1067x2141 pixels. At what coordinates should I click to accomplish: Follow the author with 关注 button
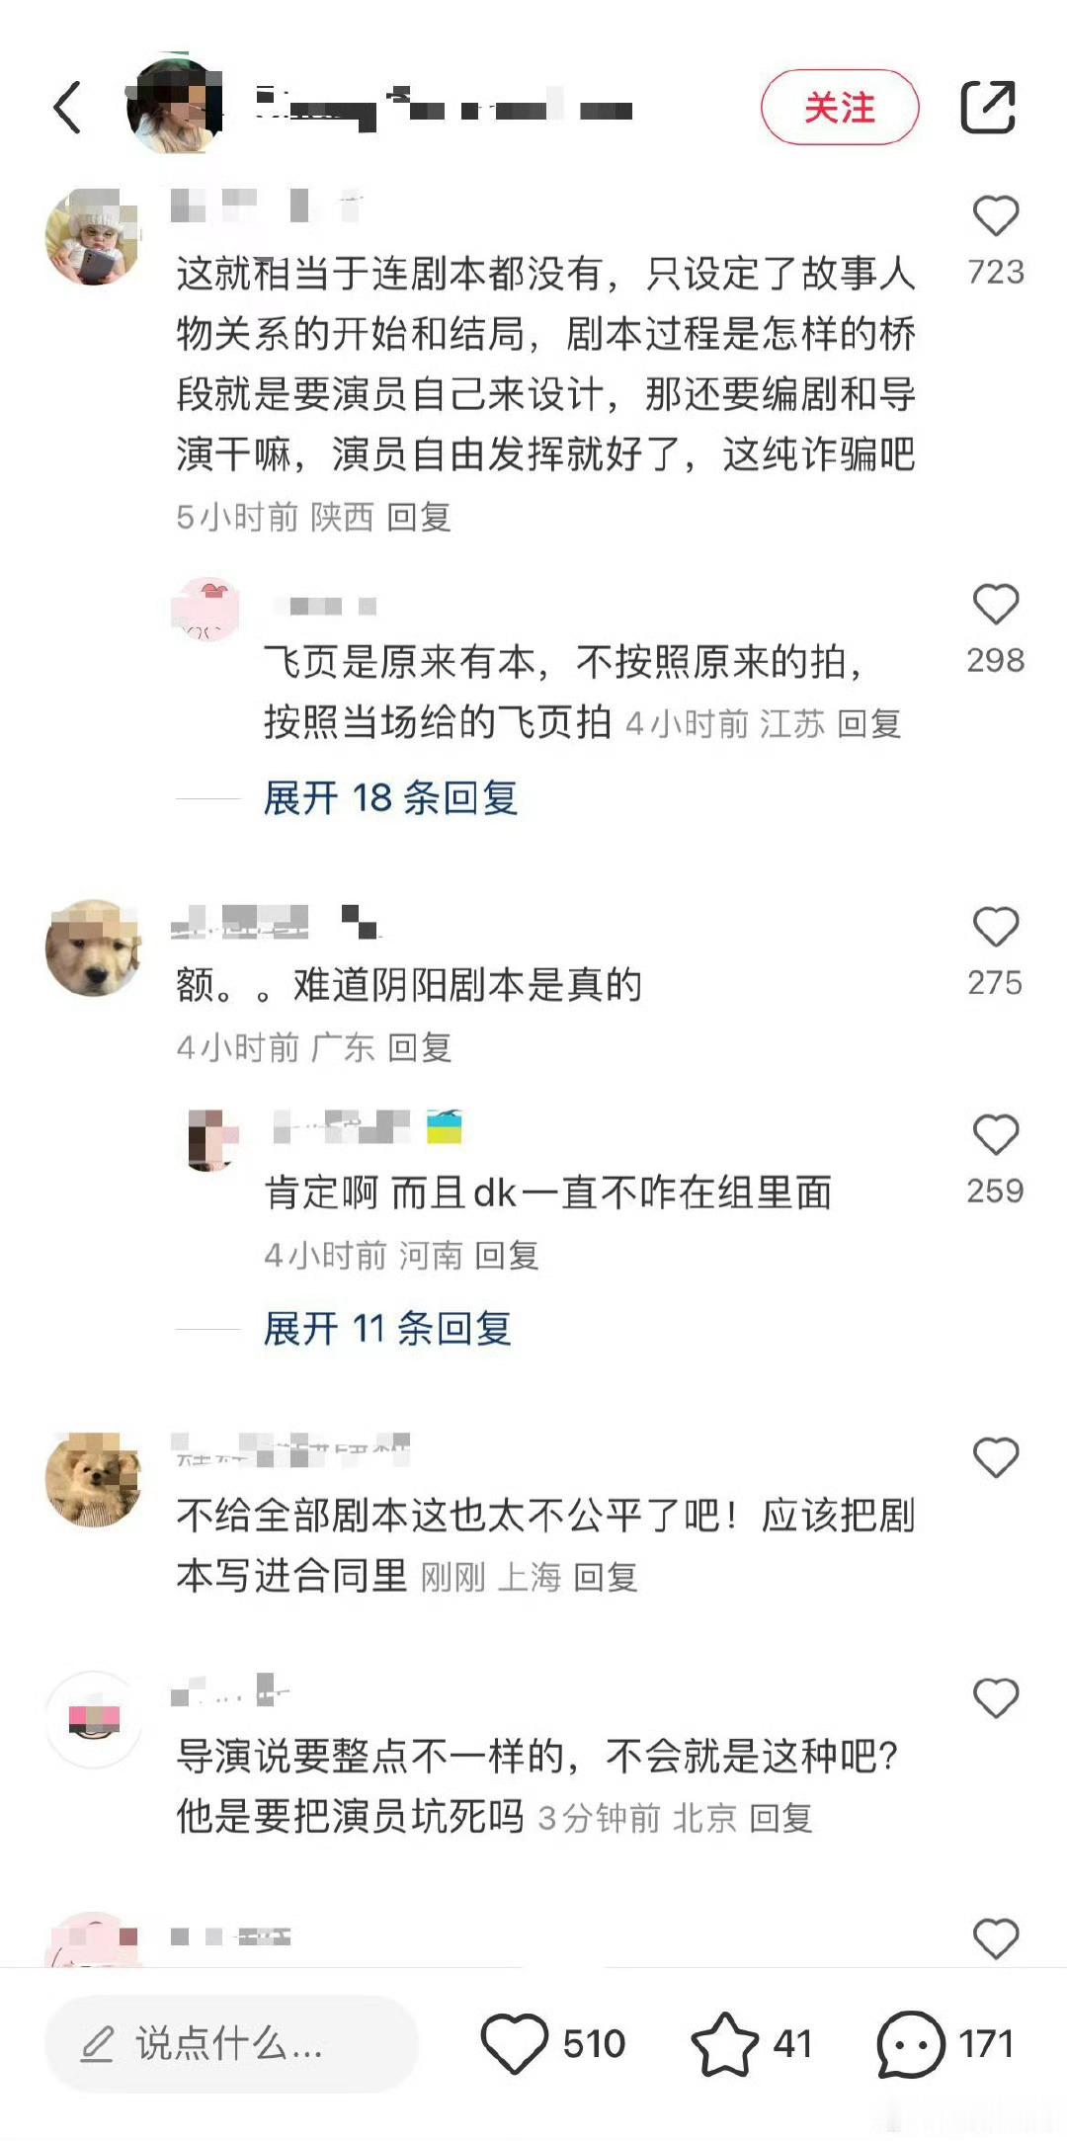(840, 107)
